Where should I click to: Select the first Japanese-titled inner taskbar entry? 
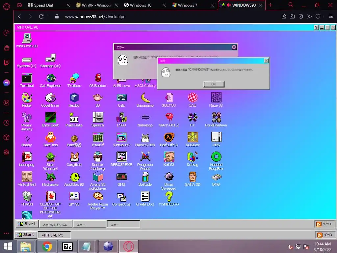click(56, 224)
